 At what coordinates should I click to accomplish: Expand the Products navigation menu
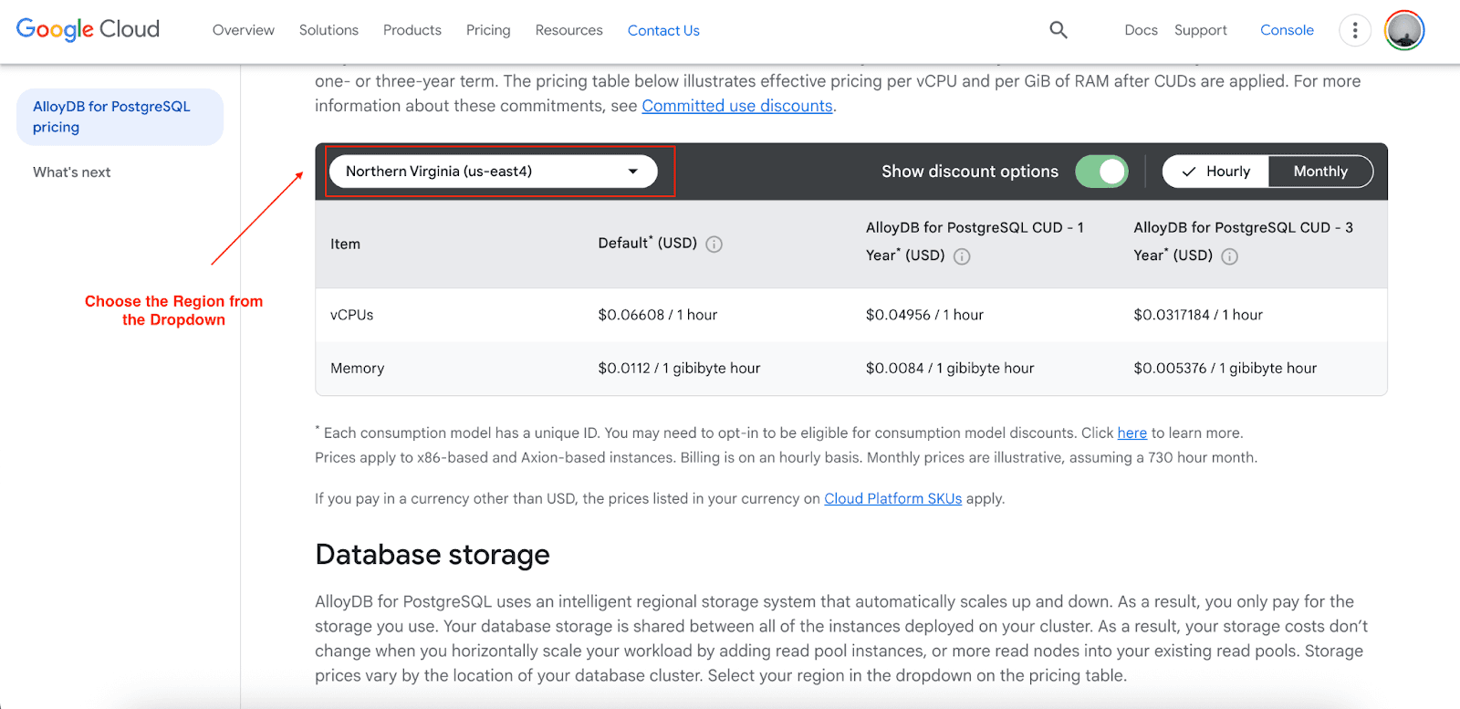click(412, 30)
